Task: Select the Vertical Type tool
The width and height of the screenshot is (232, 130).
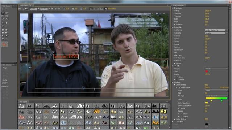Action: click(6, 13)
